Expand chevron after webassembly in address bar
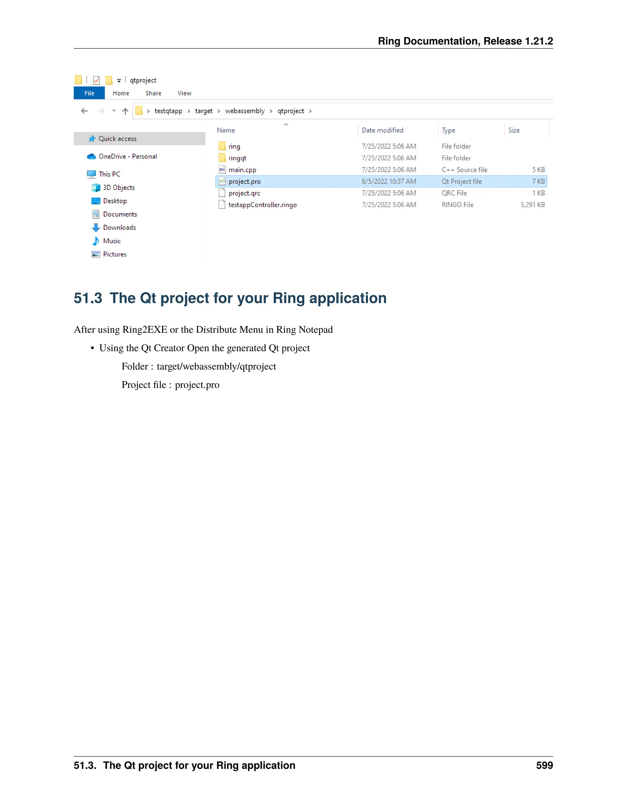 (x=271, y=111)
